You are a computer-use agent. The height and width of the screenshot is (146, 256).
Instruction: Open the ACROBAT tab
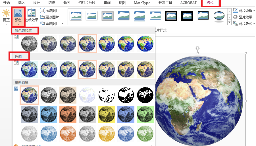(188, 3)
